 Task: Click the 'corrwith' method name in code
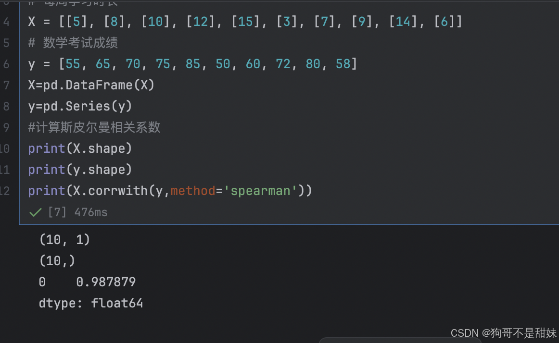pos(118,191)
